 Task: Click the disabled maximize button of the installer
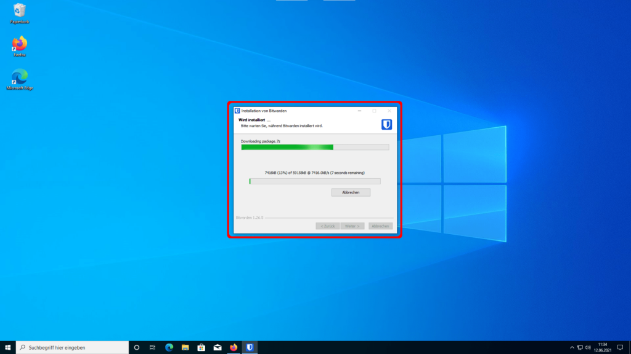(x=374, y=111)
